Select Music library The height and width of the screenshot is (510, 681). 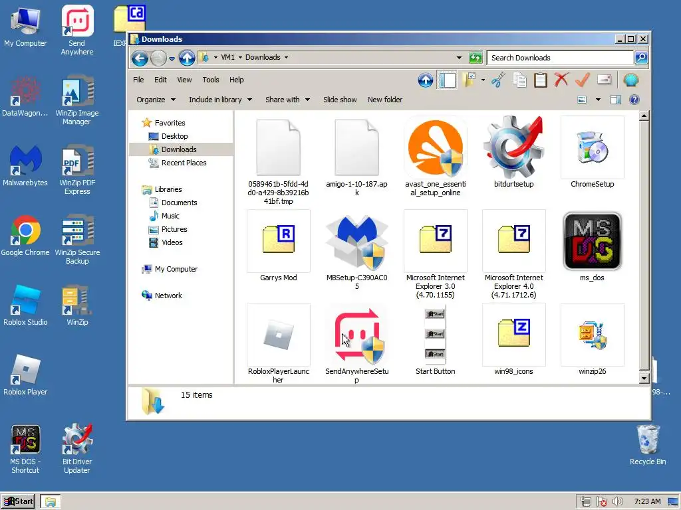click(170, 216)
